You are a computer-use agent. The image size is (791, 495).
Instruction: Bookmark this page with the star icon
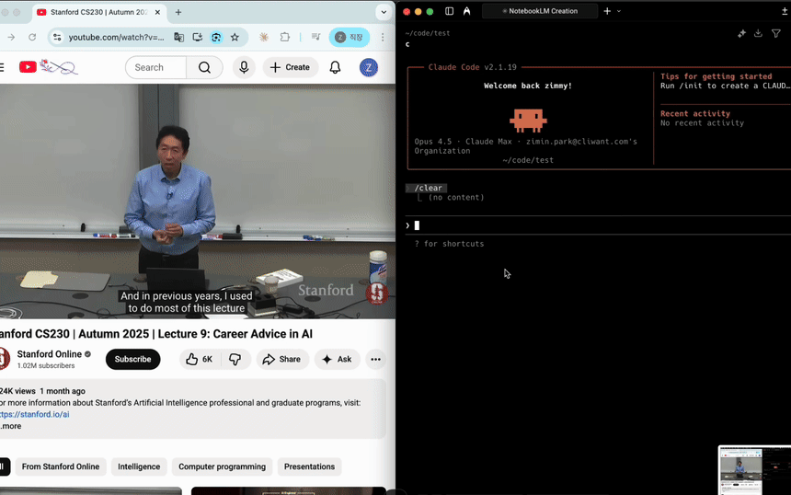coord(235,37)
